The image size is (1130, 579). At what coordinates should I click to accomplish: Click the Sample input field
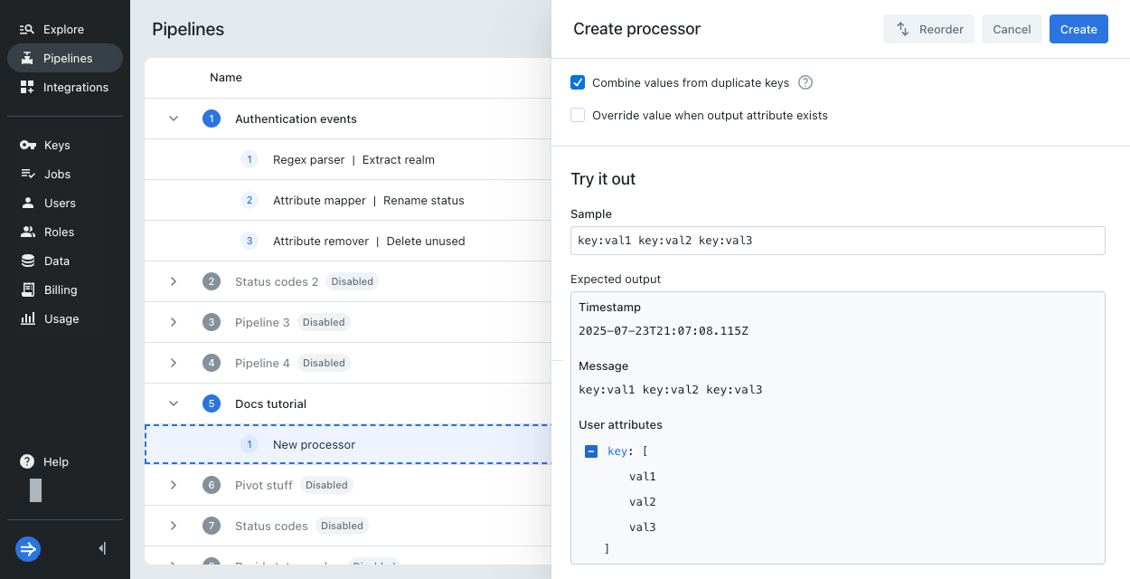coord(837,241)
